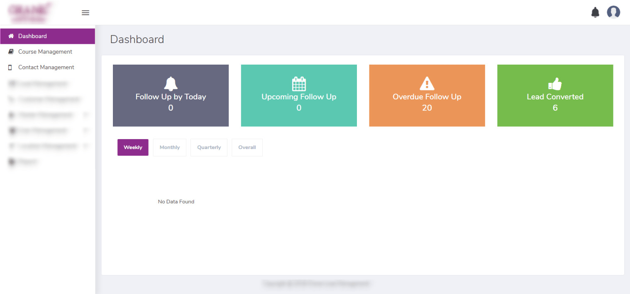Open the hamburger navigation menu

pyautogui.click(x=85, y=12)
